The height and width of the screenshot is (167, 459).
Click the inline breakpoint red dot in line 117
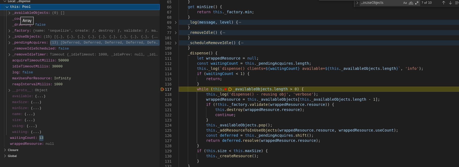225,89
